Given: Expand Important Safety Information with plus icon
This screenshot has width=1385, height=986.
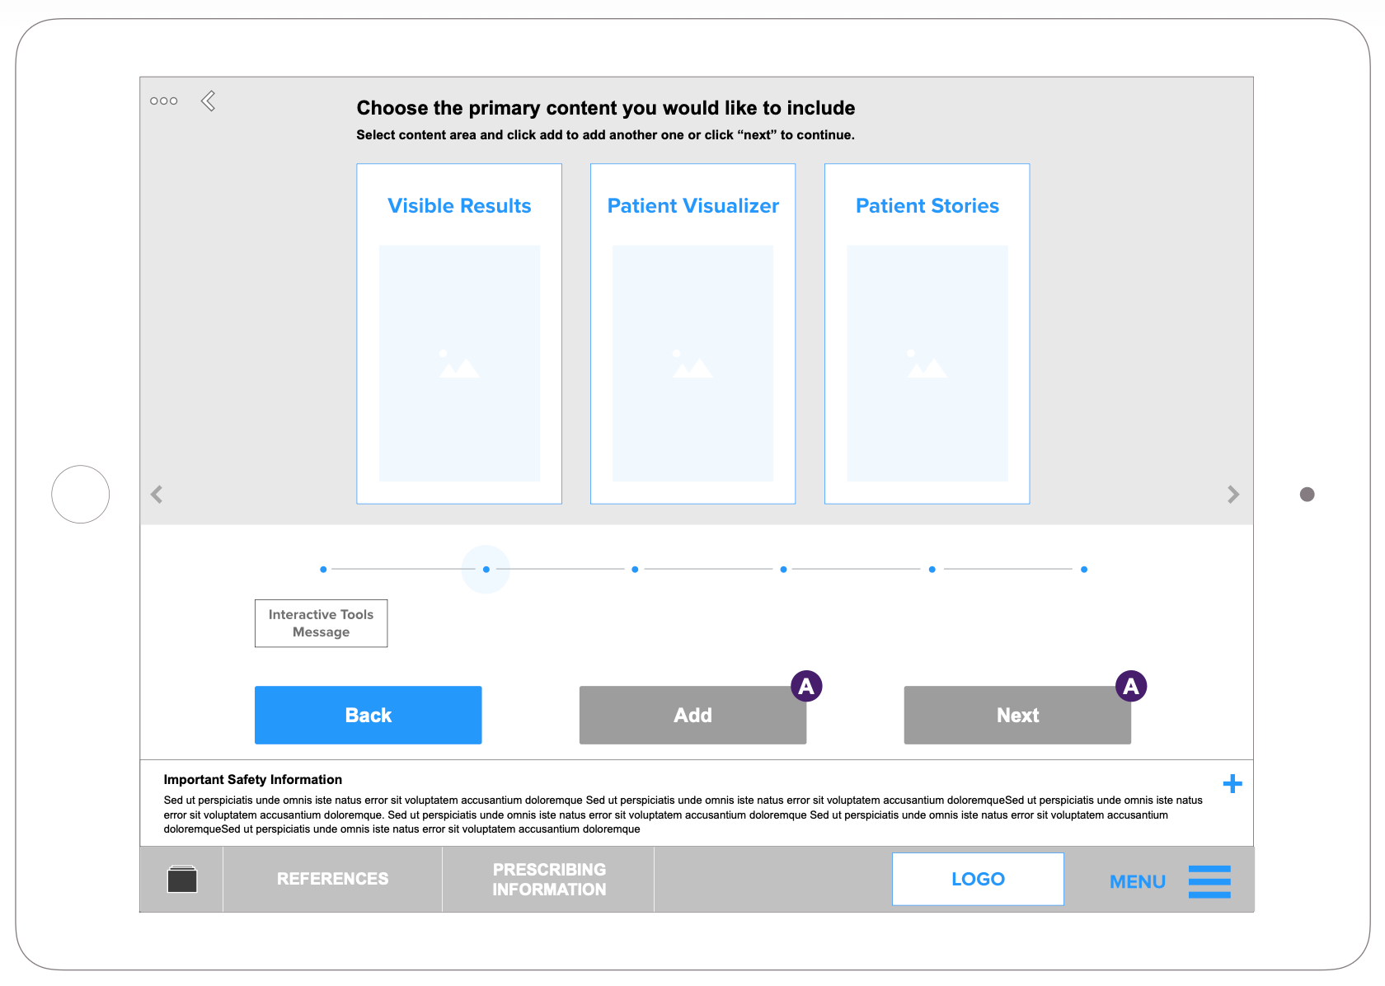Looking at the screenshot, I should point(1232,783).
